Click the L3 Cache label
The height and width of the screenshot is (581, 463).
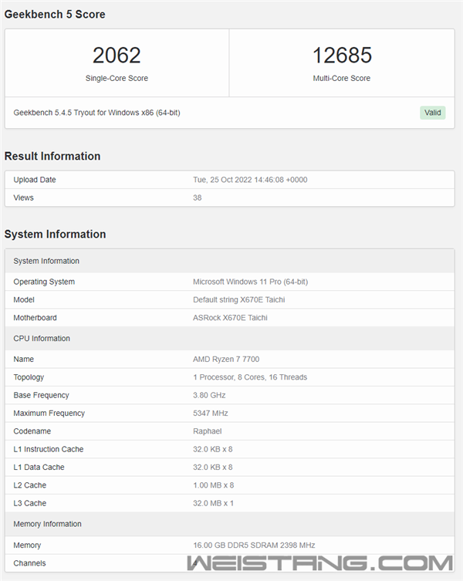(x=29, y=503)
